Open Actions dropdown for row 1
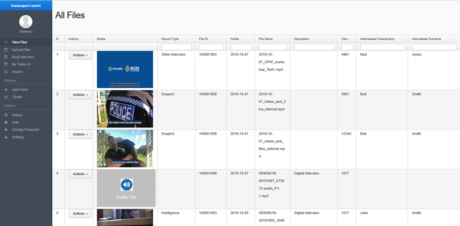 point(80,55)
